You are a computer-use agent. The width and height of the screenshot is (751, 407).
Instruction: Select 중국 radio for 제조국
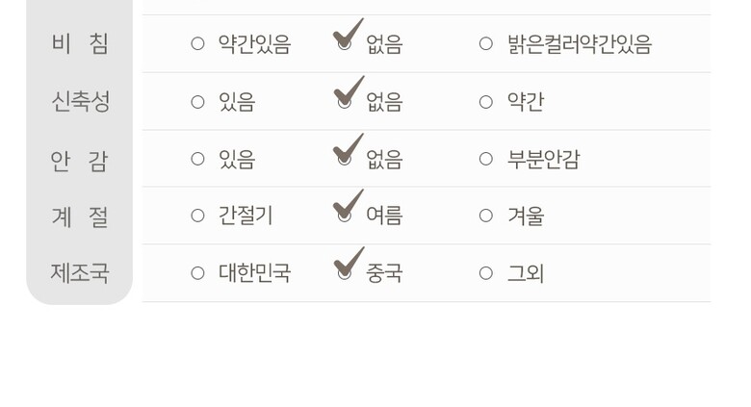(x=345, y=273)
